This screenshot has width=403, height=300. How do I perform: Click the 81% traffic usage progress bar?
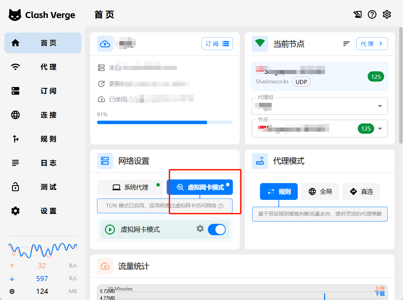(165, 122)
